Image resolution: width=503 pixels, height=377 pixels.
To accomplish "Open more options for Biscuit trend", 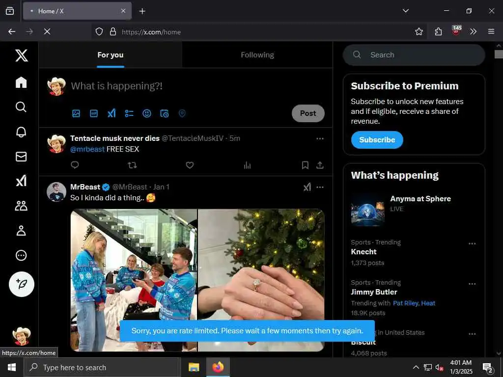I will tap(472, 334).
